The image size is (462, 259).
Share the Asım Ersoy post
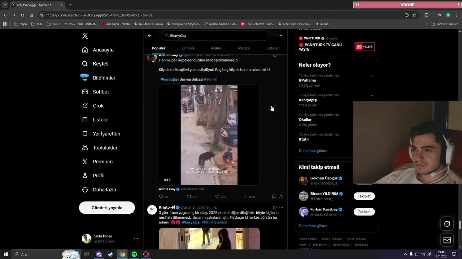(x=281, y=197)
